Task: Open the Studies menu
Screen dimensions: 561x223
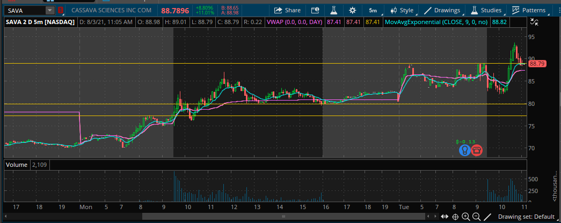Action: click(486, 10)
